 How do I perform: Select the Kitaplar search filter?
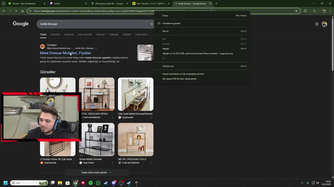tap(127, 34)
